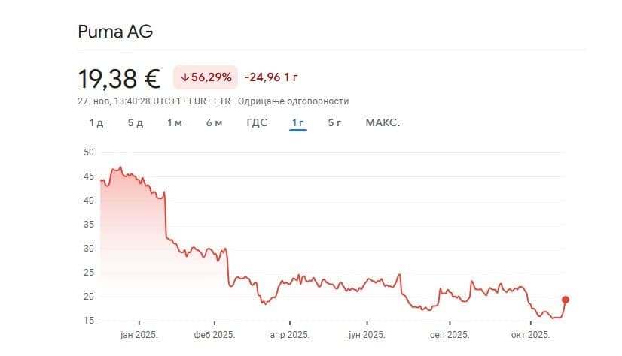Click the active 1 г tab
622x356 pixels.
tap(298, 122)
